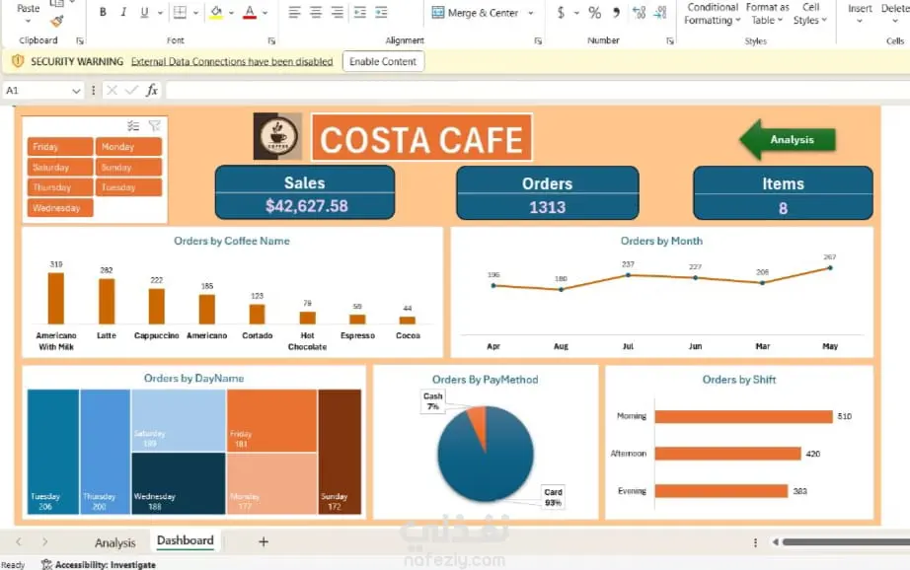Select the Dashboard sheet tab
This screenshot has width=910, height=570.
[186, 540]
